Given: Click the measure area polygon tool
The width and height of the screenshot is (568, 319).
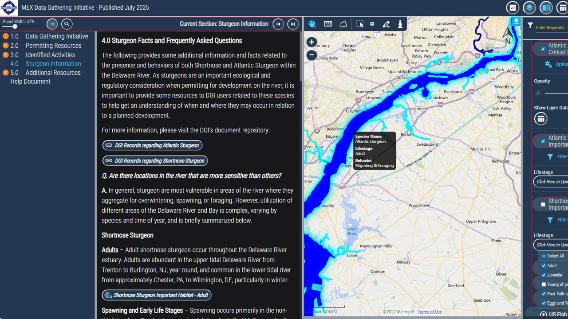Looking at the screenshot, I should click(x=343, y=24).
